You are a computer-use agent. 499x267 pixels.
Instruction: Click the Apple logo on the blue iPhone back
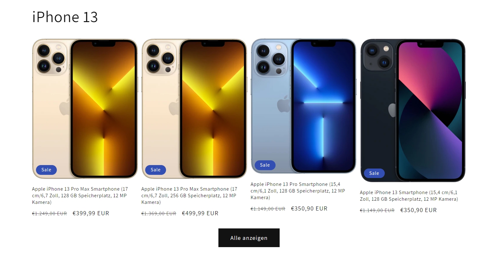pyautogui.click(x=283, y=104)
